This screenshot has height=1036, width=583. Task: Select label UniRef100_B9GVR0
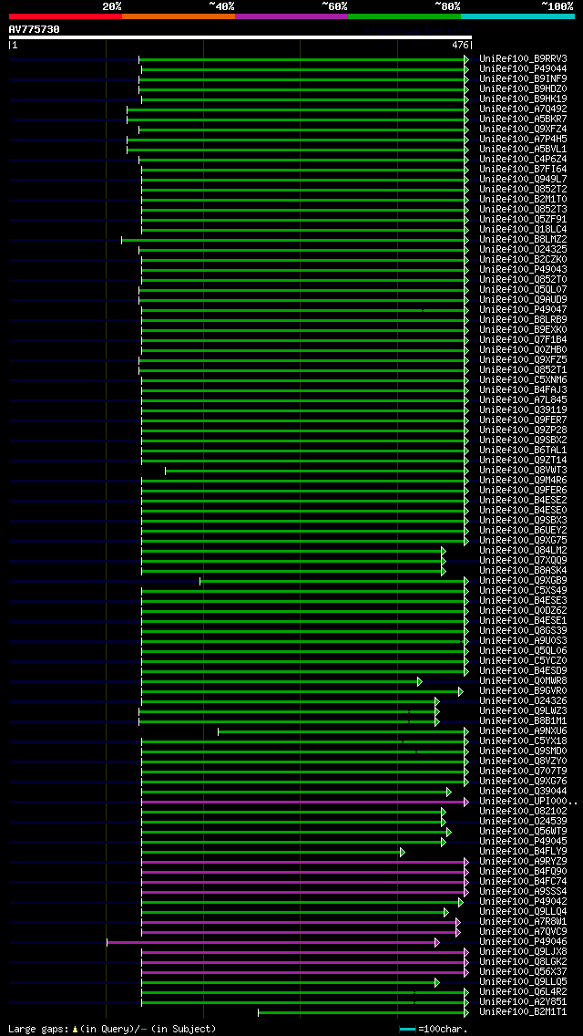tap(523, 691)
